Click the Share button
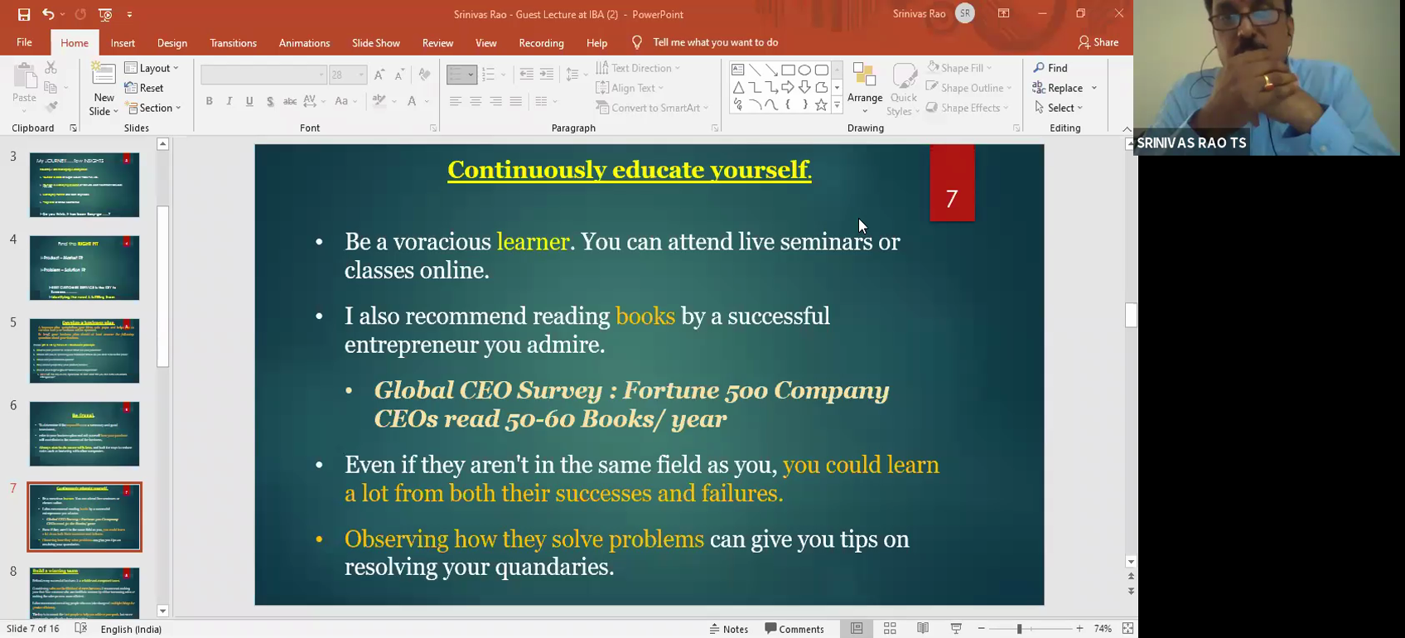 1098,42
